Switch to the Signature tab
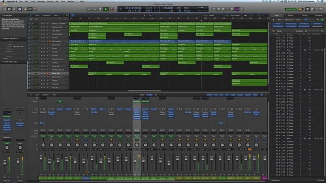This screenshot has width=326, height=183. click(x=318, y=15)
